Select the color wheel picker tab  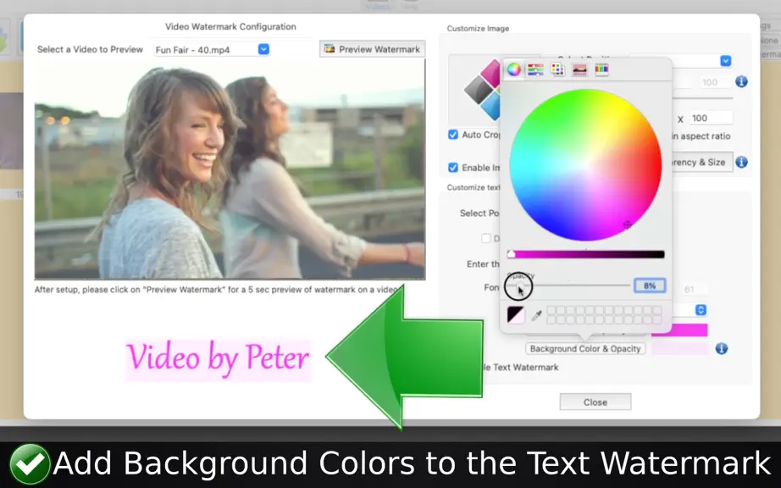[513, 69]
